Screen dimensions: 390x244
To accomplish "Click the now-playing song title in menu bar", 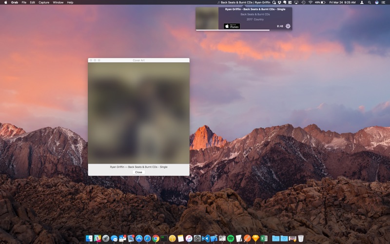I will (244, 2).
